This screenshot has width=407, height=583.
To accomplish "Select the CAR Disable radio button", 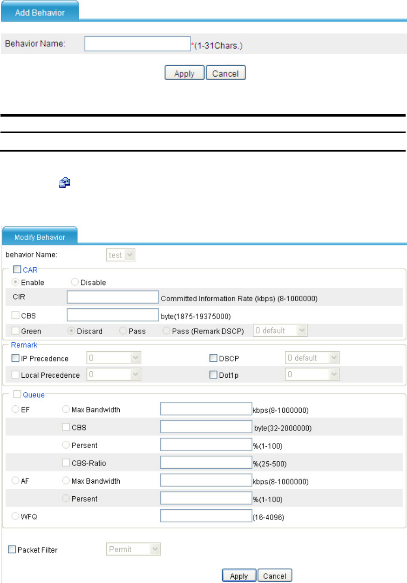I will pos(75,282).
